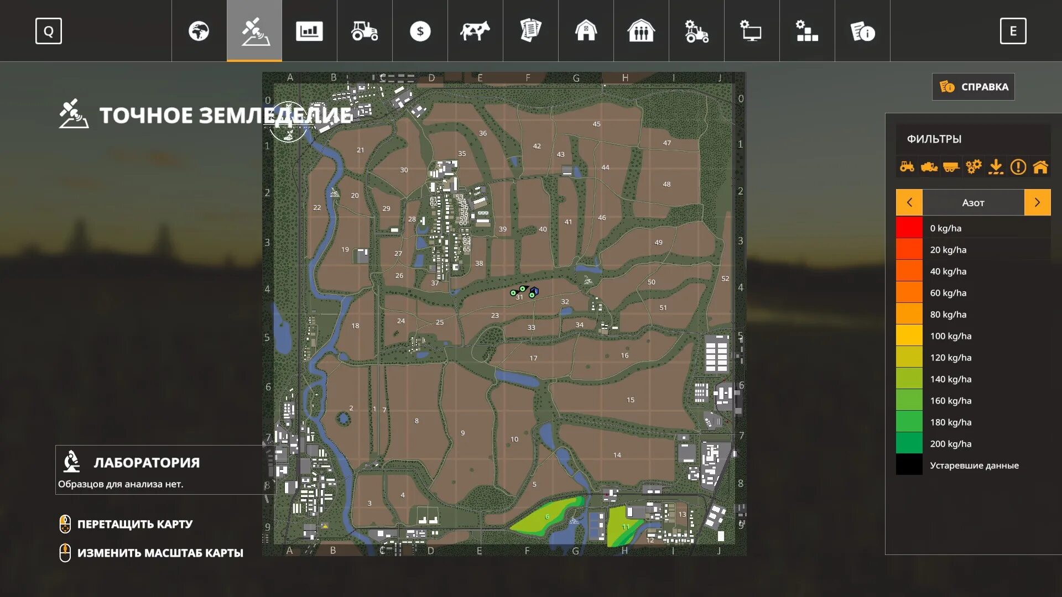Viewport: 1062px width, 597px height.
Task: Open the vehicles tractor tab
Action: [x=365, y=31]
